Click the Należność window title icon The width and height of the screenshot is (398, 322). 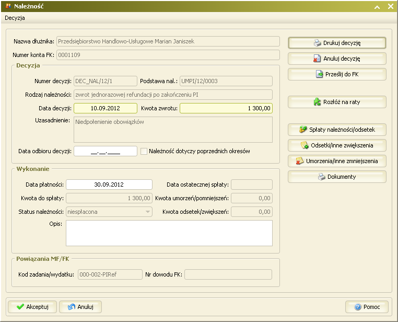pos(8,6)
